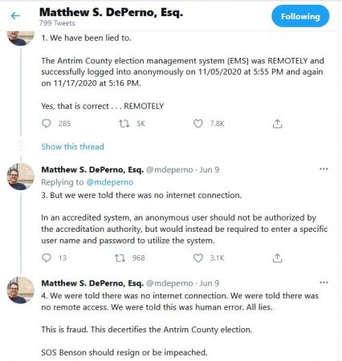
Task: Open profile picture beside tweet 4
Action: click(x=20, y=290)
